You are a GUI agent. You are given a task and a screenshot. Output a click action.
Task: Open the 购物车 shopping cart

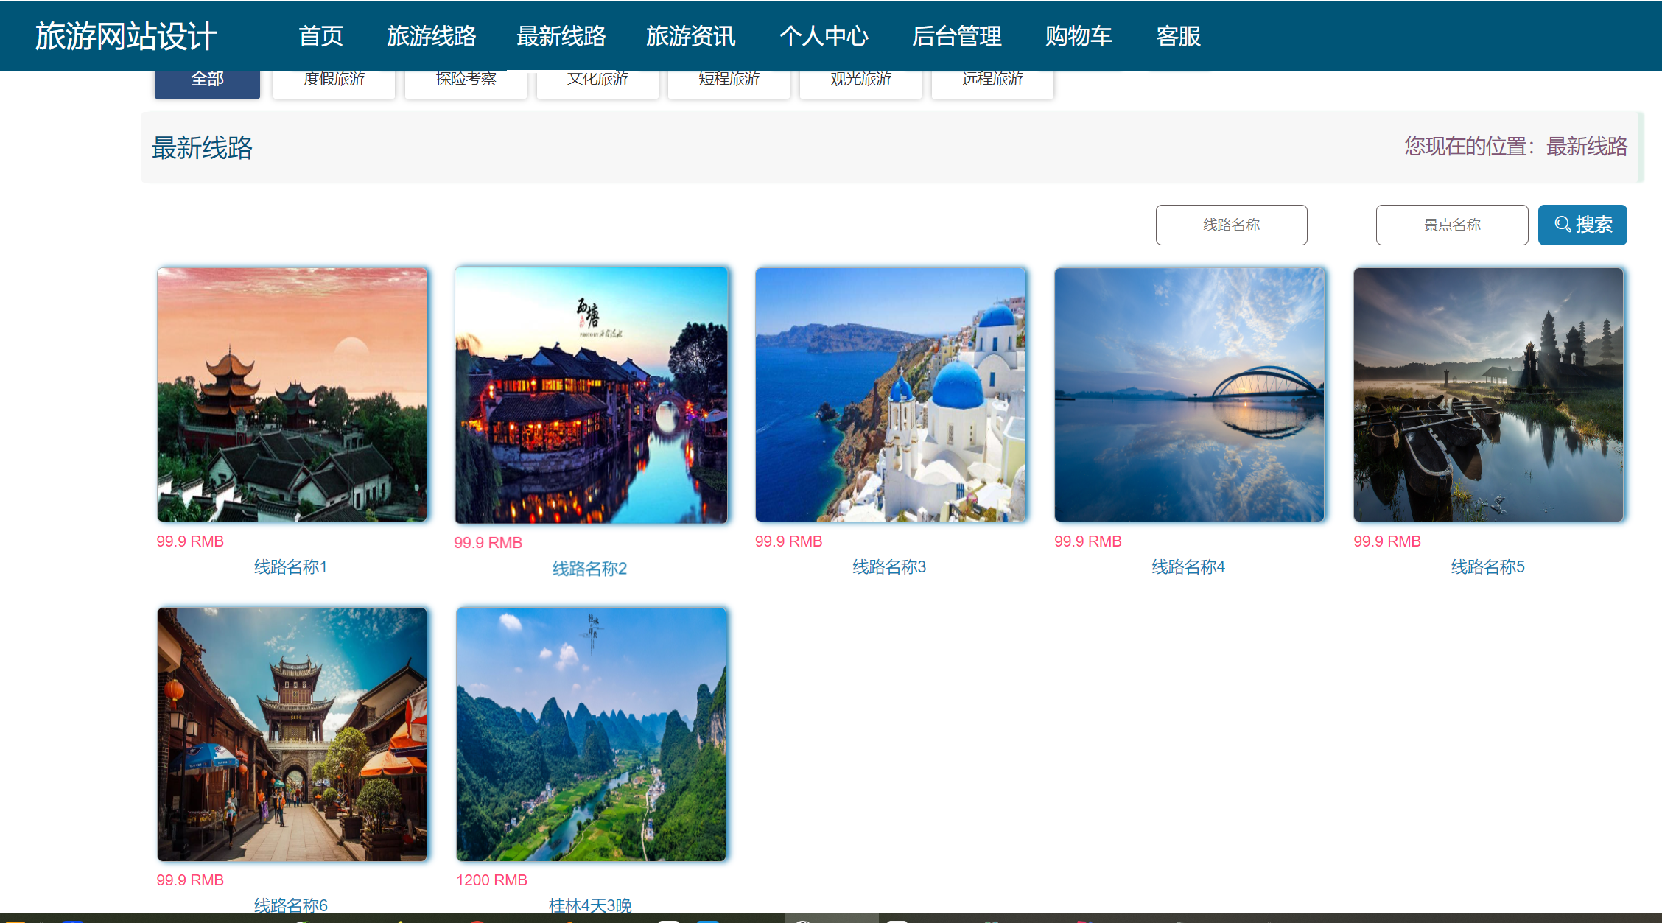coord(1078,35)
